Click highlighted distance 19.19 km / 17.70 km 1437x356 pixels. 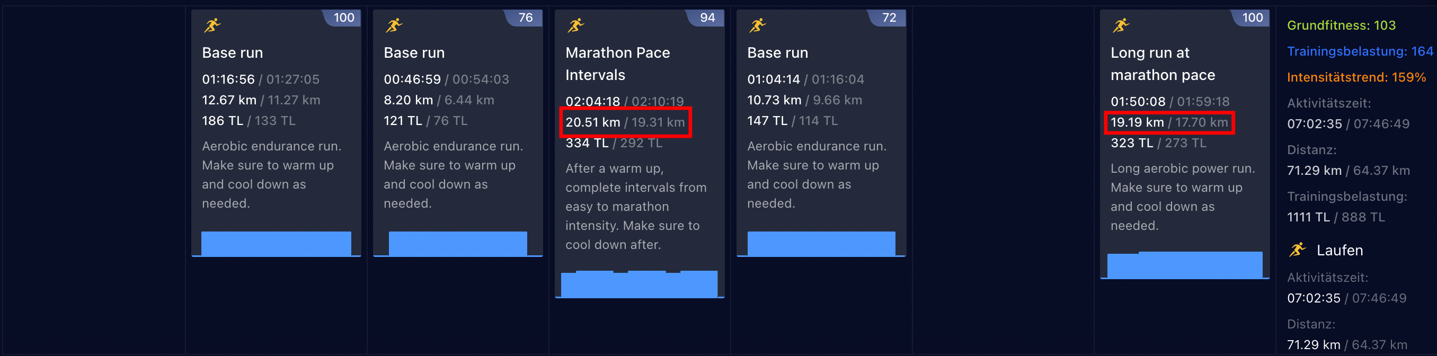pos(1169,122)
